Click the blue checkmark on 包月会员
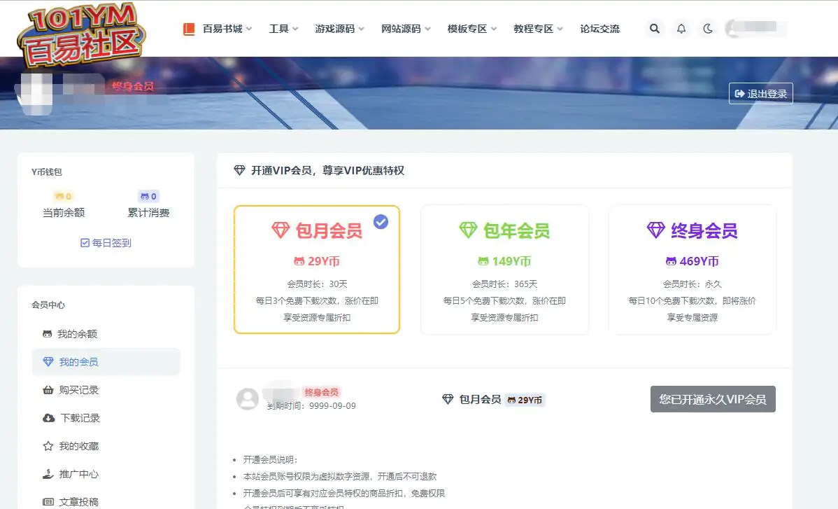Screen dimensions: 838x509 pos(381,221)
